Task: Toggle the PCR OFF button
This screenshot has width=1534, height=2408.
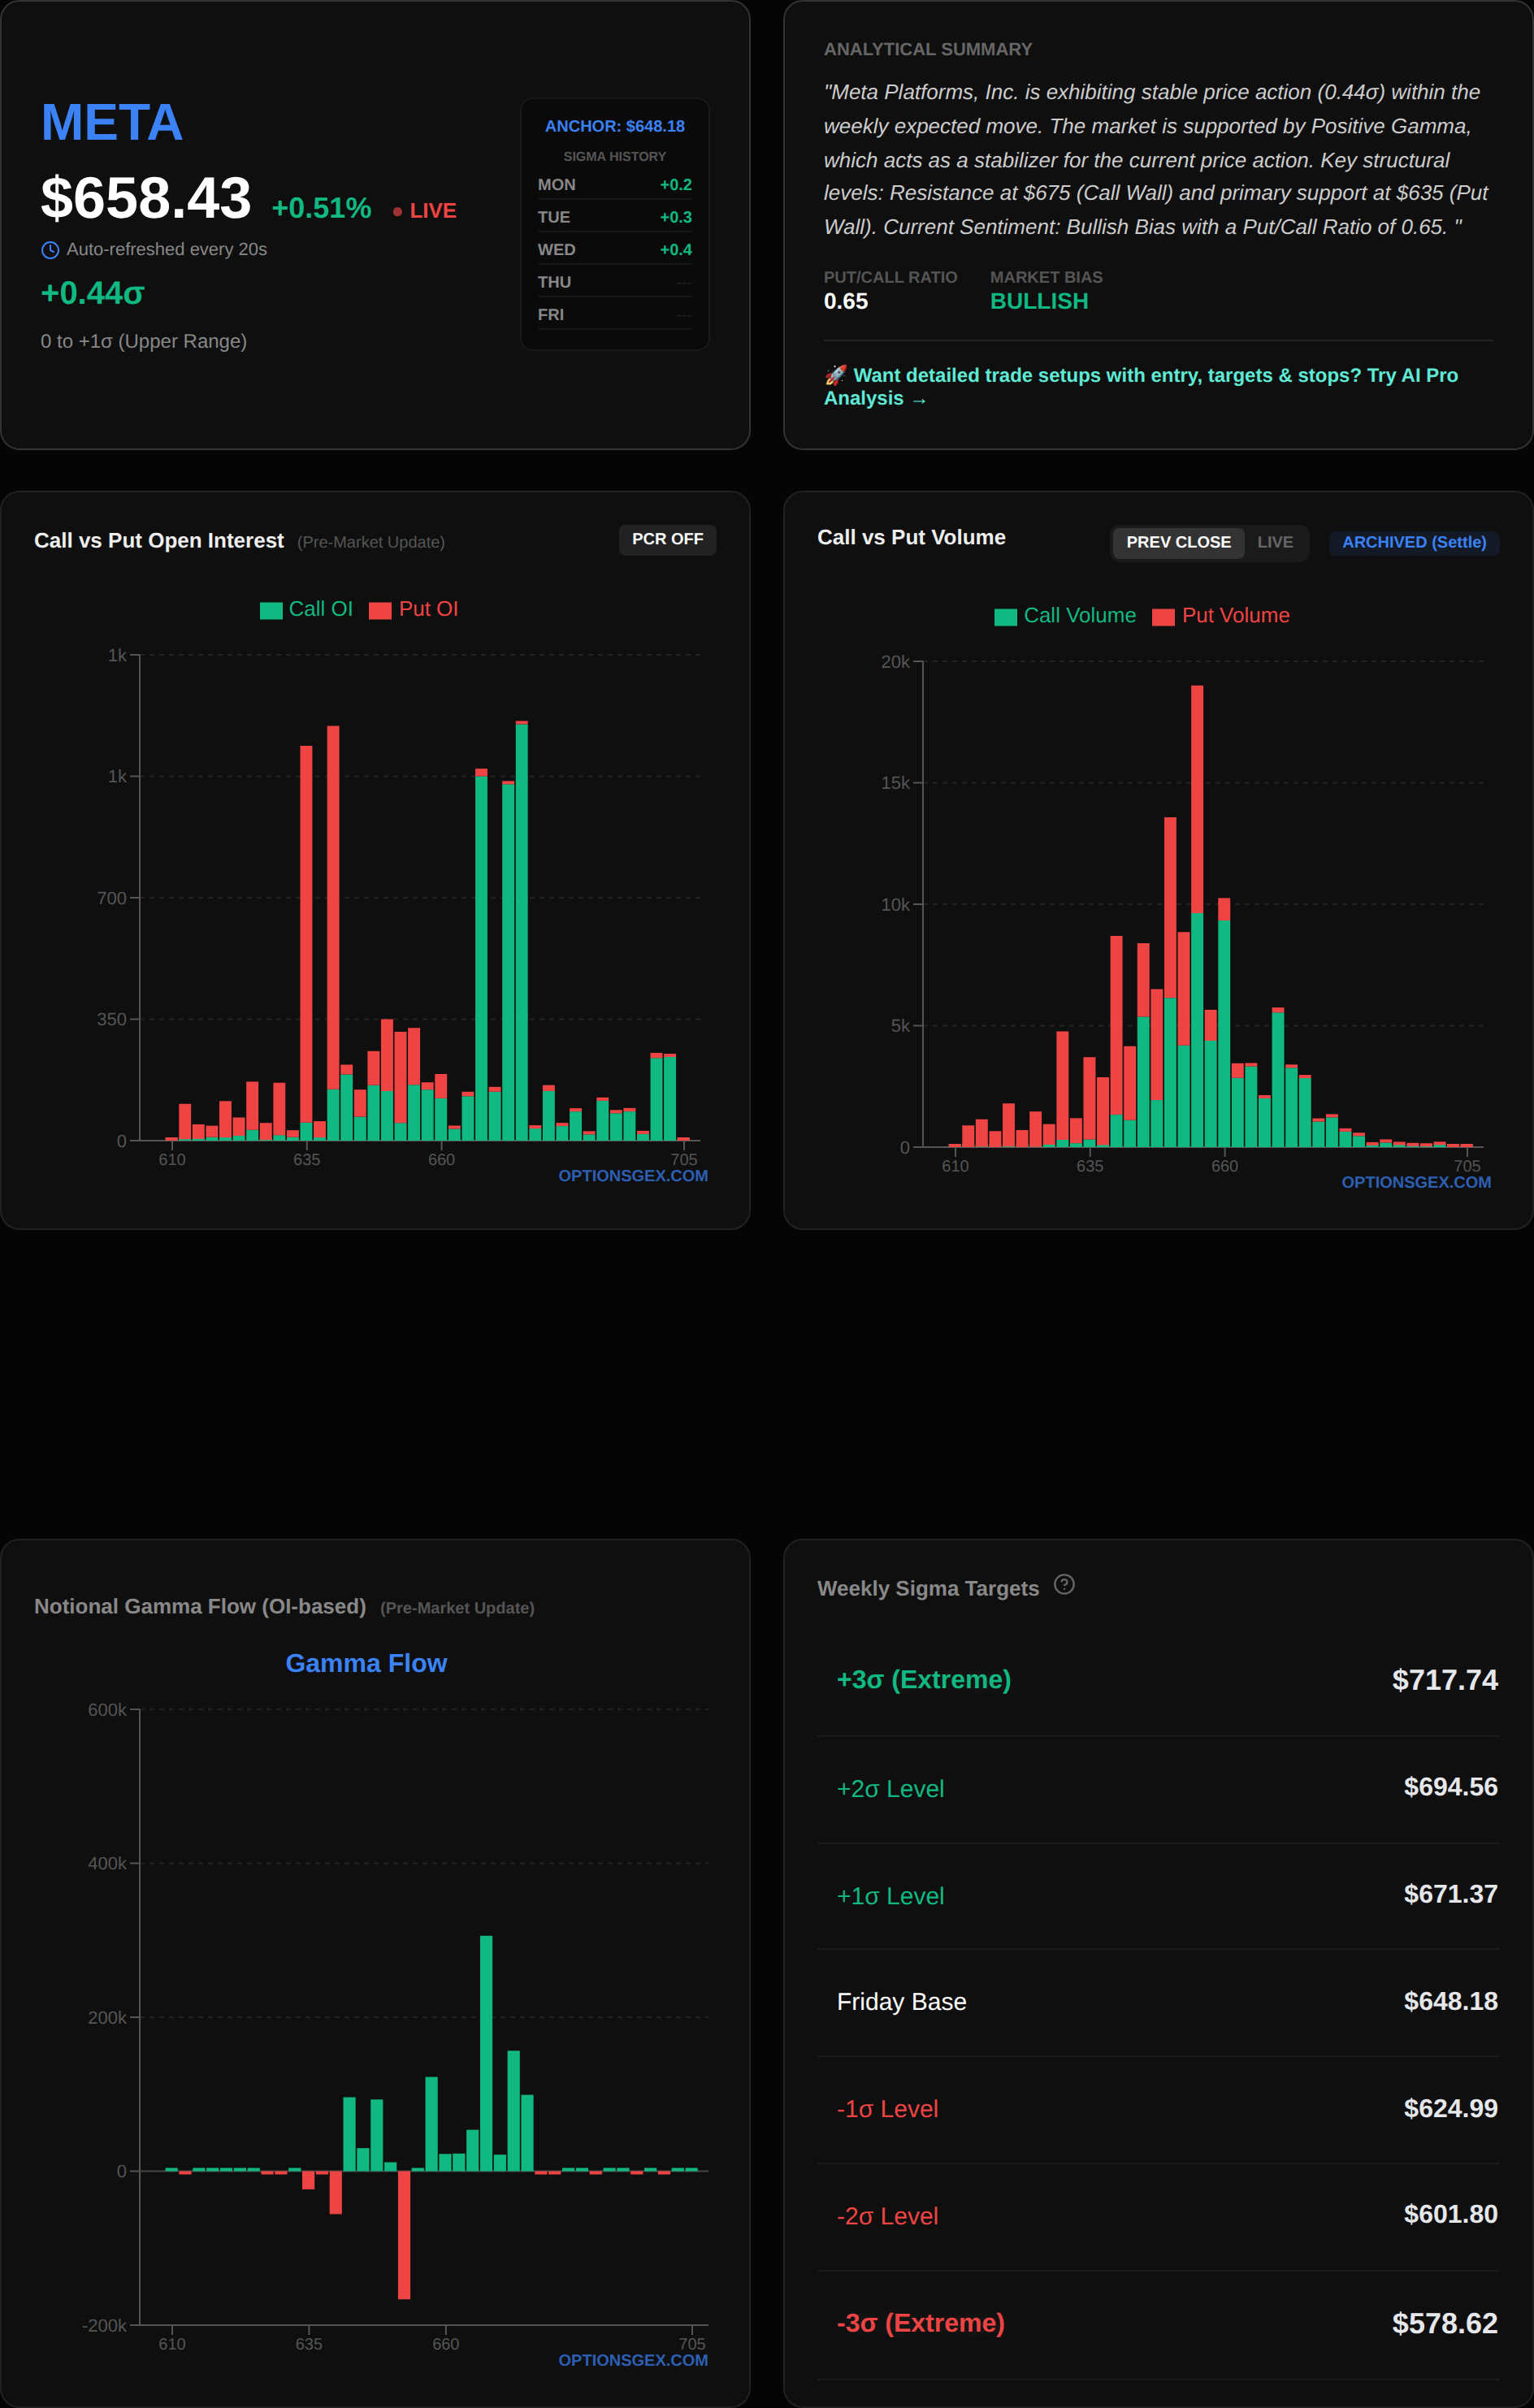Action: pos(667,539)
